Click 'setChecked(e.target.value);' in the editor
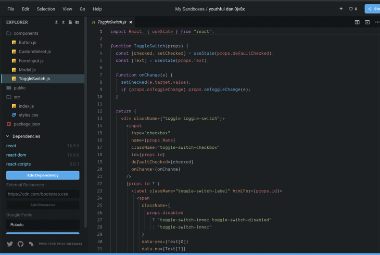Viewport: 380px width, 255px height. [156, 82]
